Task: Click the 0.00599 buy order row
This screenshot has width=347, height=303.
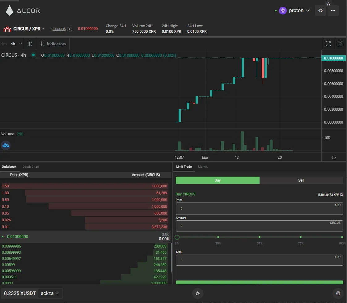Action: [x=84, y=265]
